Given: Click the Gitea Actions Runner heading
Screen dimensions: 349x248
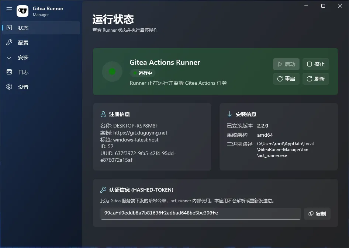Looking at the screenshot, I should 165,62.
